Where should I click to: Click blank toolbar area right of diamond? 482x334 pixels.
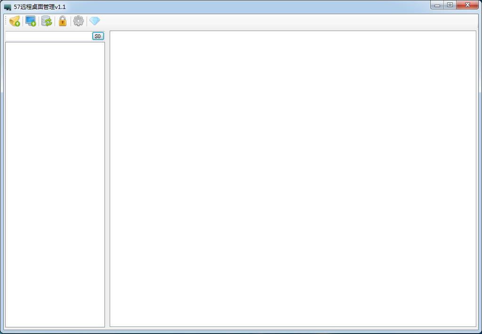tap(282, 21)
